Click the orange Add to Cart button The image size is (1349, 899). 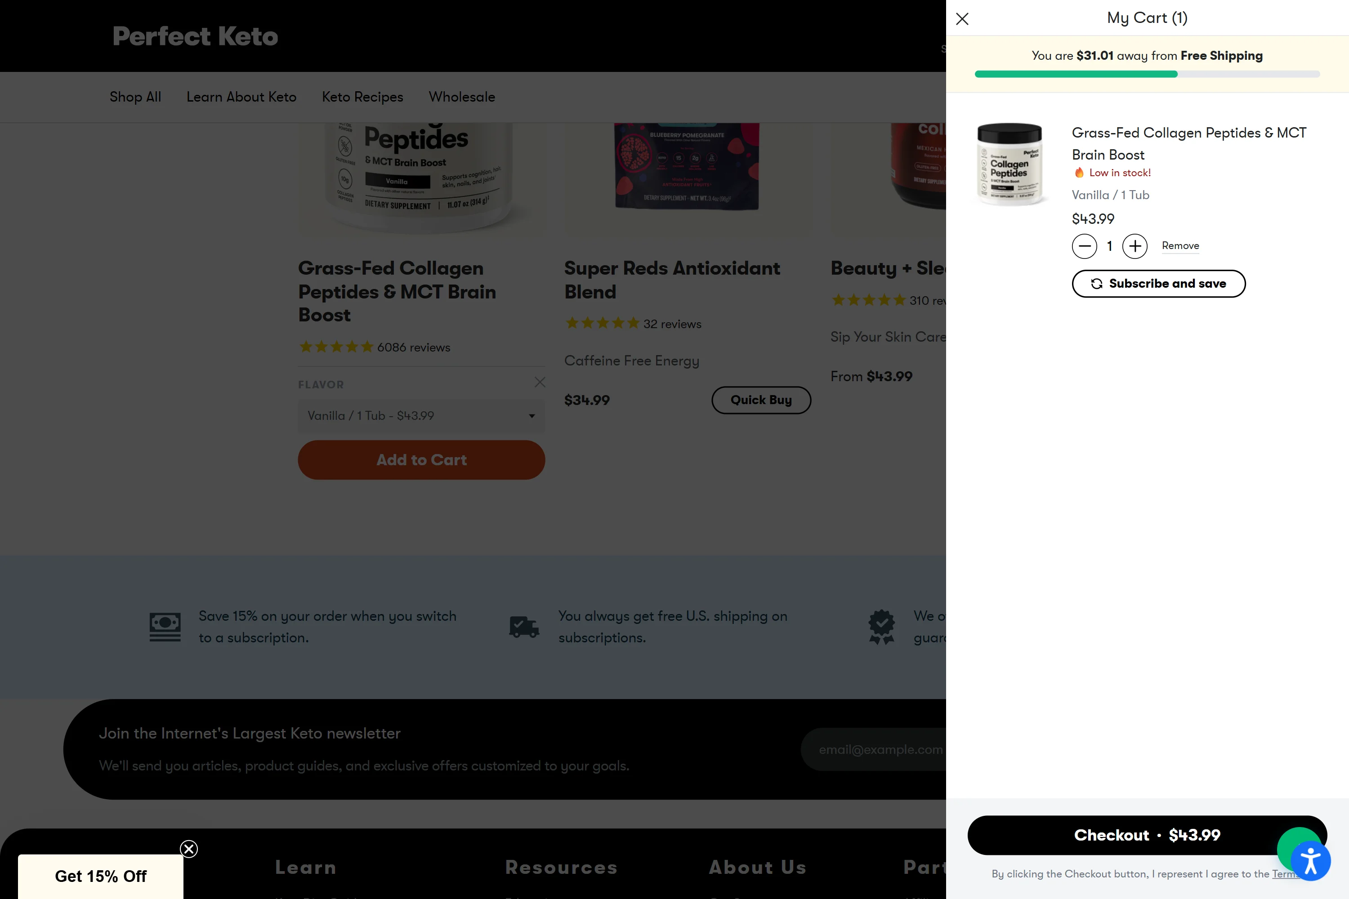(421, 460)
